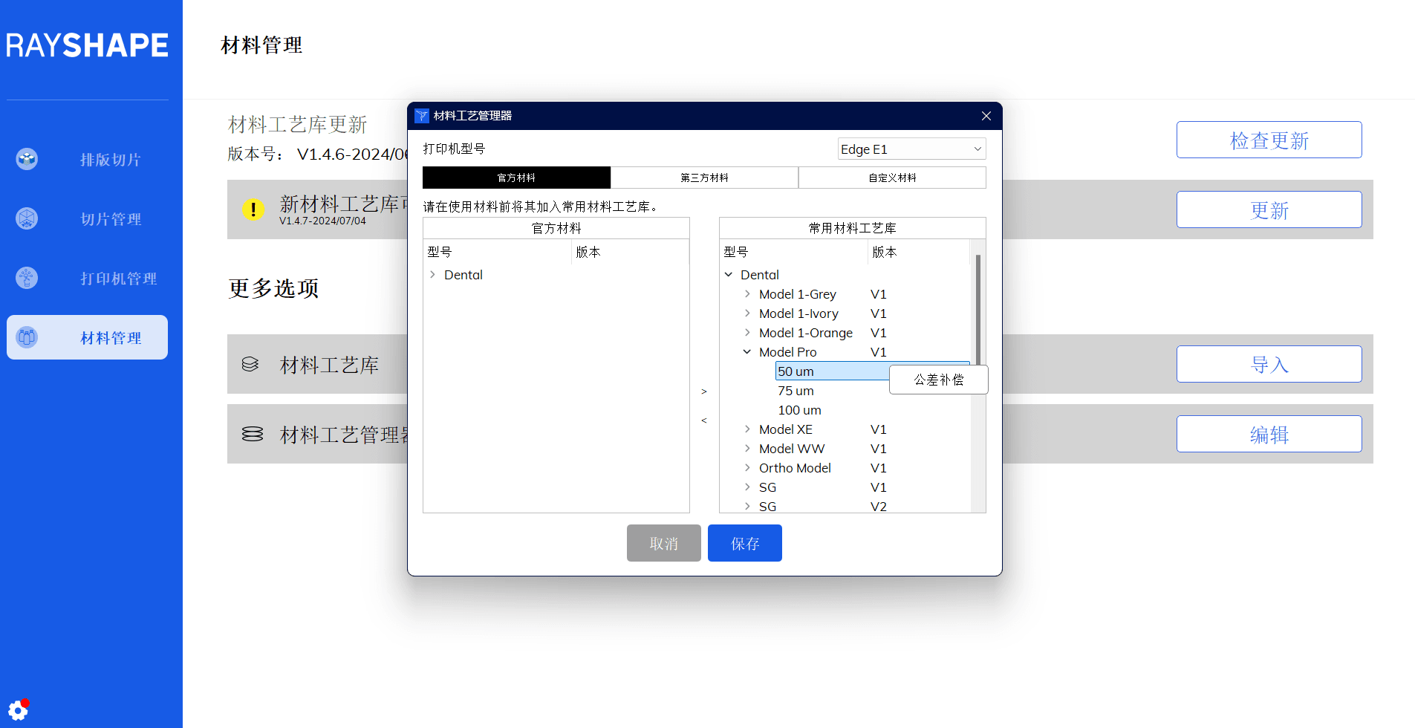Collapse the Model Pro tree node
The width and height of the screenshot is (1415, 728).
tap(747, 352)
